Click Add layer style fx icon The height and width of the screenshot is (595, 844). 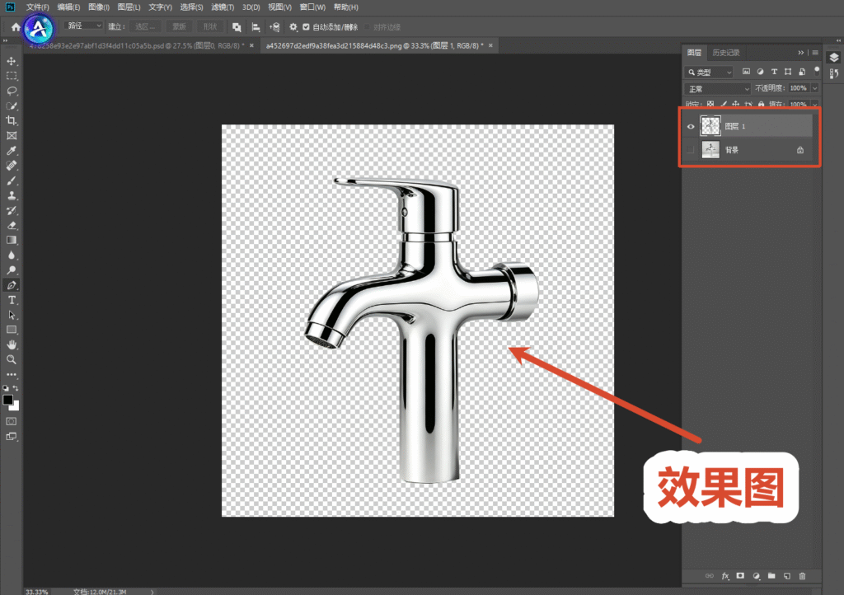(725, 576)
